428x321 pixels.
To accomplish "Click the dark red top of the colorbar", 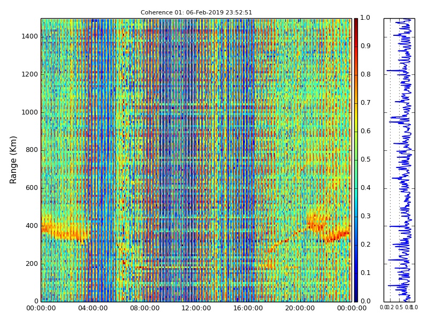I will point(356,22).
